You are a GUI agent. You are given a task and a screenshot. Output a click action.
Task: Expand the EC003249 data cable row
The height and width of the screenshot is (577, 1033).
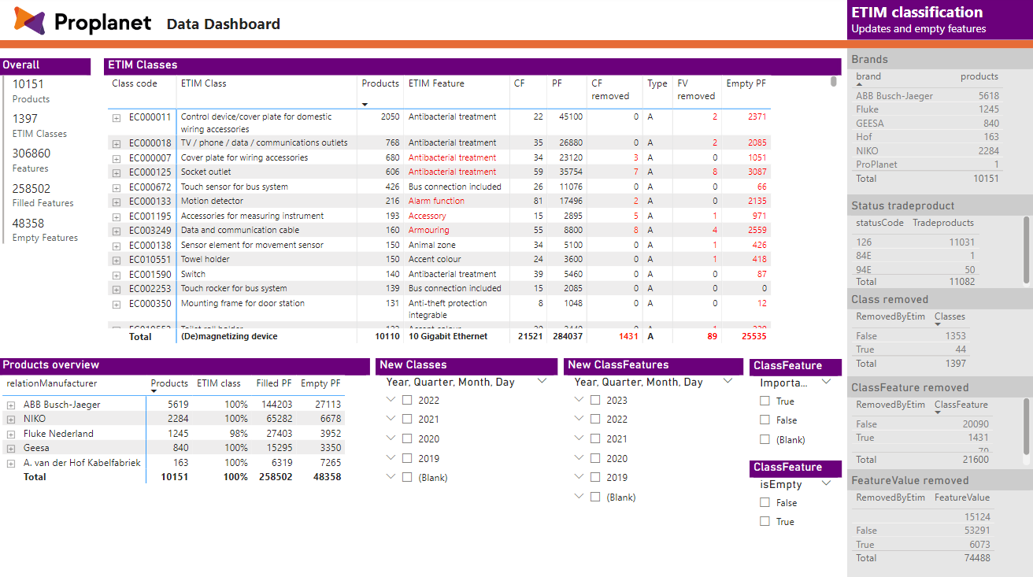click(x=117, y=231)
